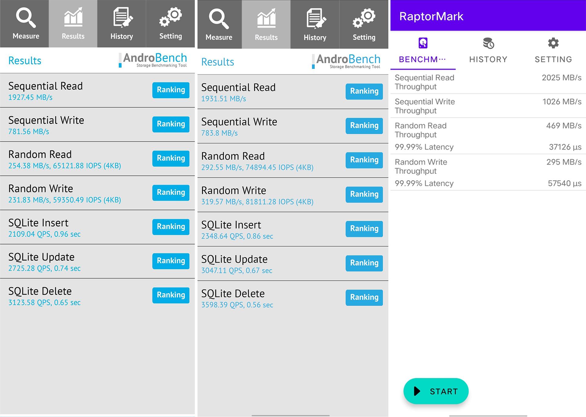Tap RaptorMark app title
This screenshot has width=586, height=417.
click(x=431, y=16)
